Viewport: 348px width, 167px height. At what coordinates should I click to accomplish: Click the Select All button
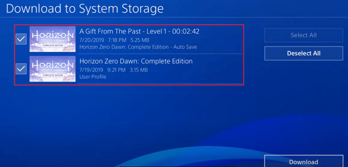304,35
